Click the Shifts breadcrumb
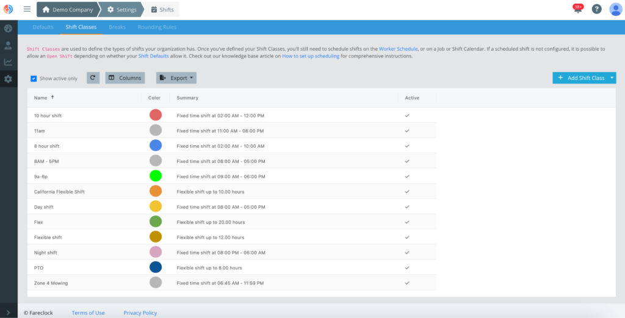Screen dimensions: 625x318 tap(162, 10)
